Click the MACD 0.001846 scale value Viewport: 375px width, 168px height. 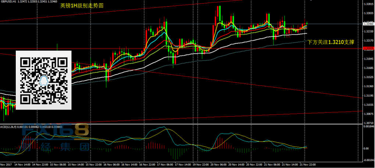coord(368,126)
